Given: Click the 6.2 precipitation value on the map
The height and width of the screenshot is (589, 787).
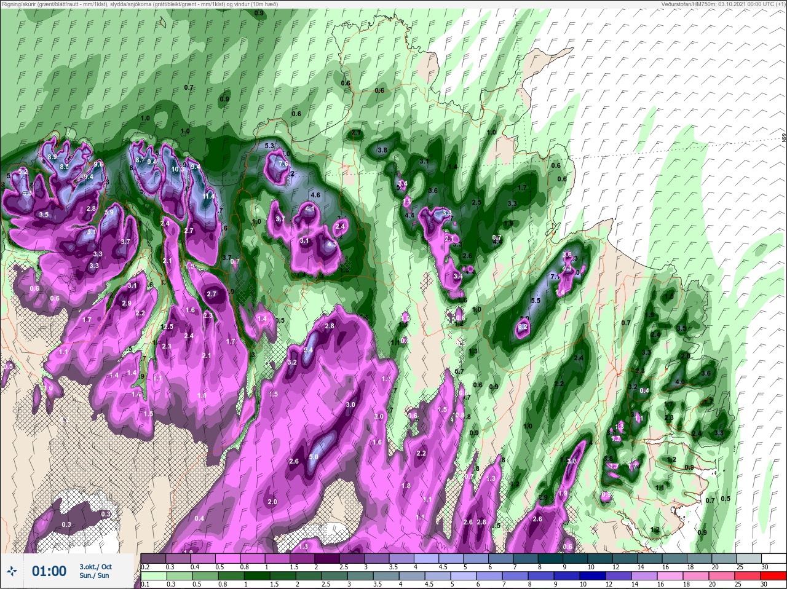Looking at the screenshot, I should click(523, 326).
